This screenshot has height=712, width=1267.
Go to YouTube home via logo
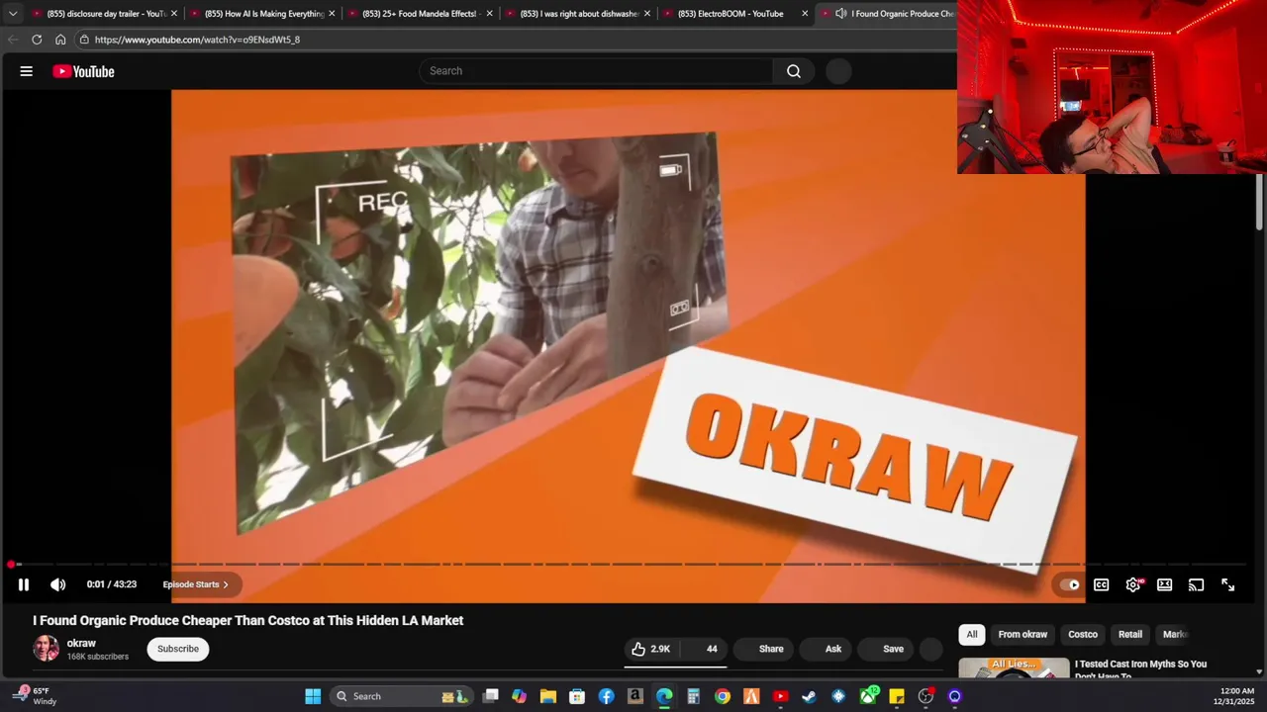pyautogui.click(x=84, y=71)
